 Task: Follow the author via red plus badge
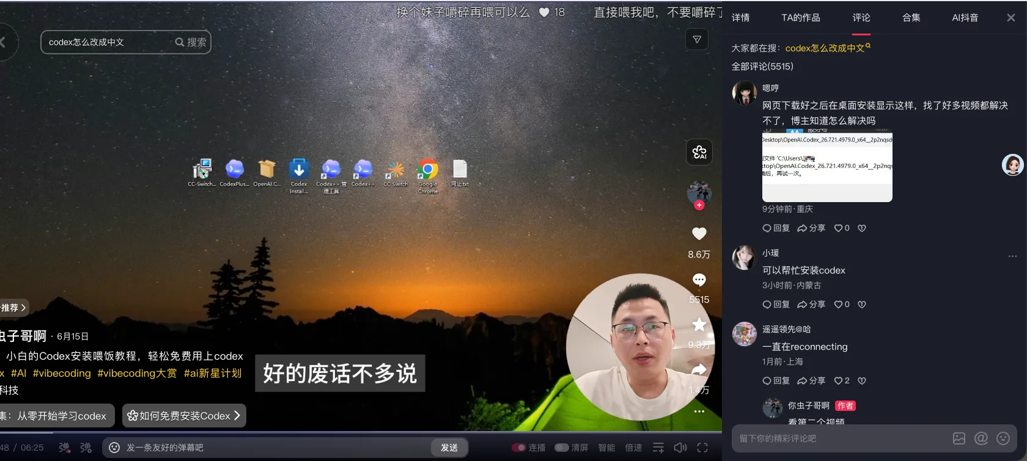[x=699, y=205]
